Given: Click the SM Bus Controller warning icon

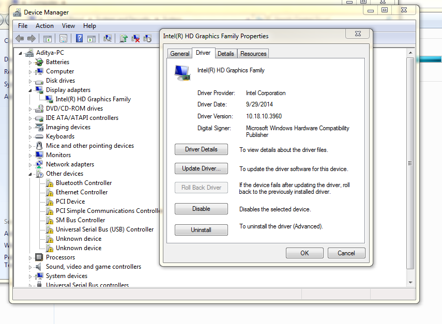Looking at the screenshot, I should pyautogui.click(x=50, y=220).
